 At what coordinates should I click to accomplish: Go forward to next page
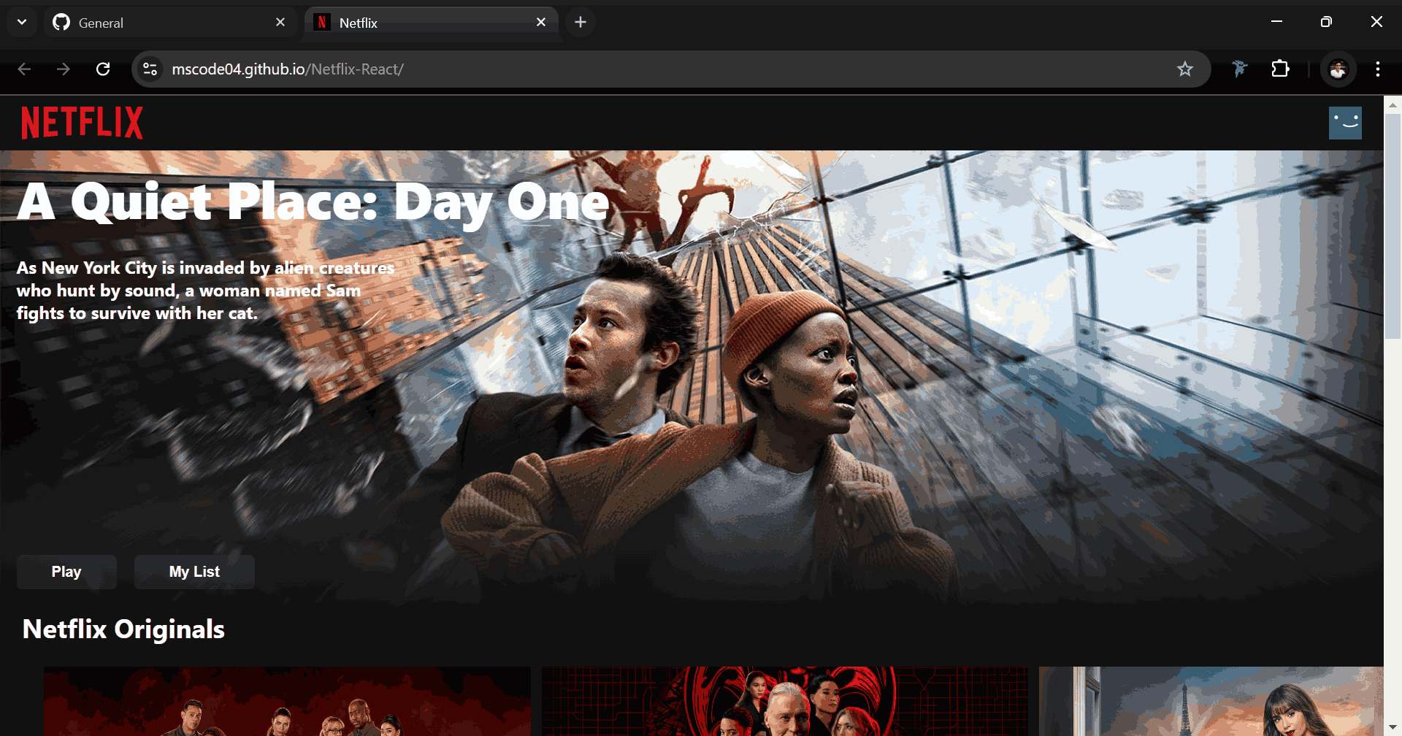coord(64,69)
